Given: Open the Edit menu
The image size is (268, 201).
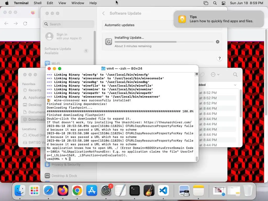Looking at the screenshot, I should pyautogui.click(x=50, y=3).
